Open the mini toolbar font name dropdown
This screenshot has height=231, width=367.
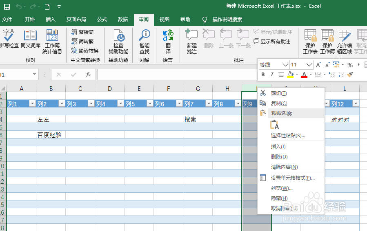point(285,65)
